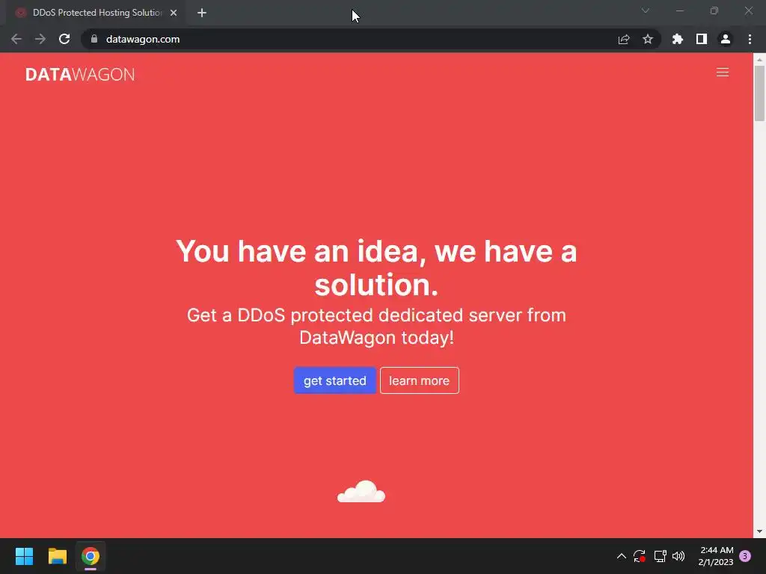Open the Windows Start menu
766x574 pixels.
(x=24, y=556)
